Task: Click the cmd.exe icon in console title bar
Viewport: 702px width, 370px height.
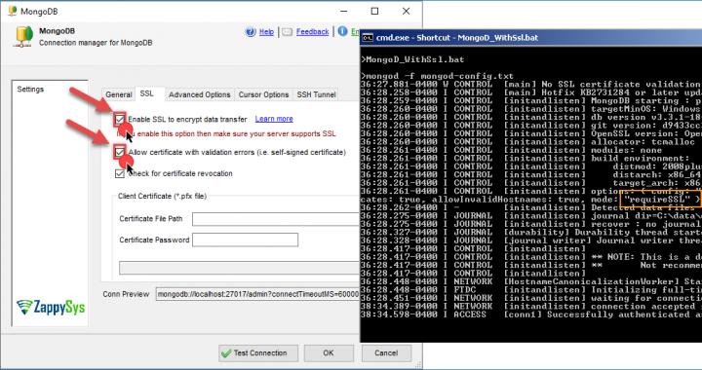Action: [368, 38]
